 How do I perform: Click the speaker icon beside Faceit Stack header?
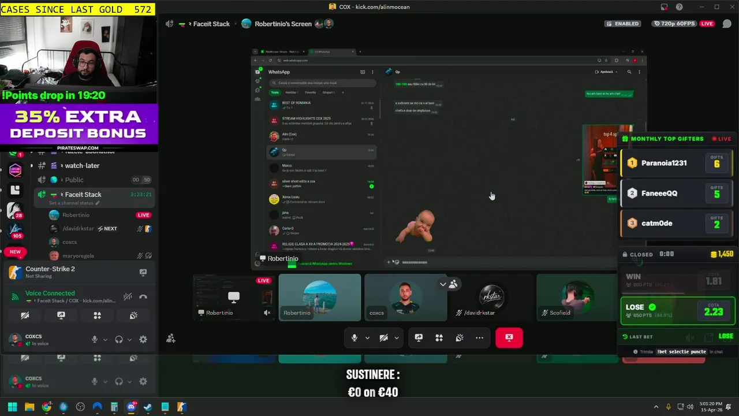[169, 24]
